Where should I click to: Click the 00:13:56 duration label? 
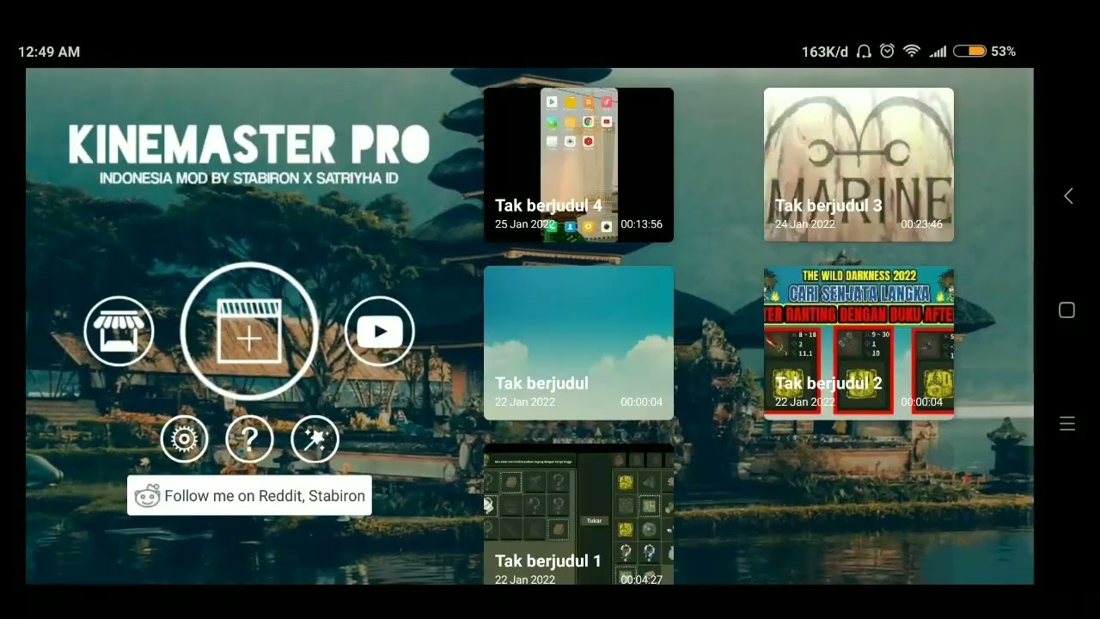point(641,224)
